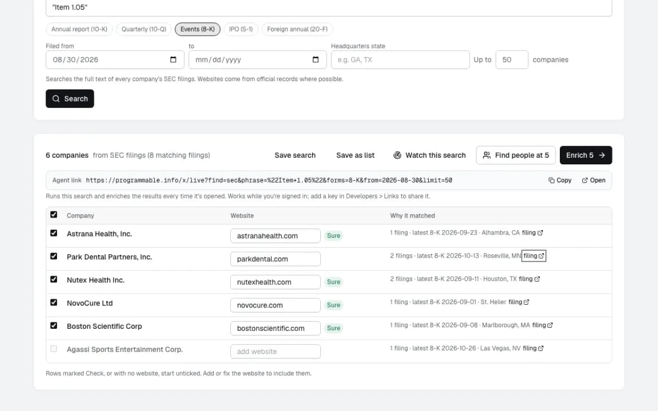Open Boston Scientific filing external link
Viewport: 658px width, 411px height.
[x=542, y=325]
